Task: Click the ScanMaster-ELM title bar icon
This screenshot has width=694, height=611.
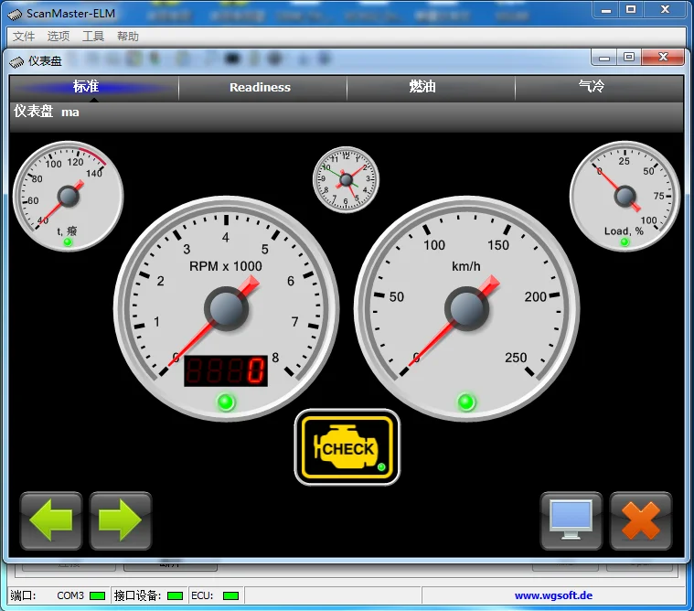Action: (15, 15)
